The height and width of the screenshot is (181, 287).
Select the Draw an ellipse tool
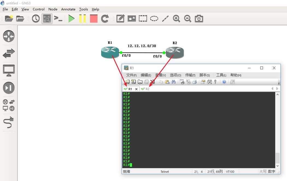(154, 19)
